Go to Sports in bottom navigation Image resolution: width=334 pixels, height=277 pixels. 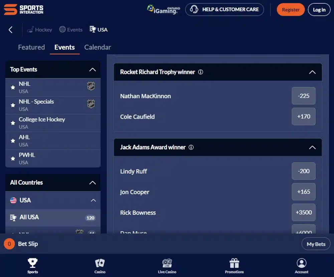[33, 266]
